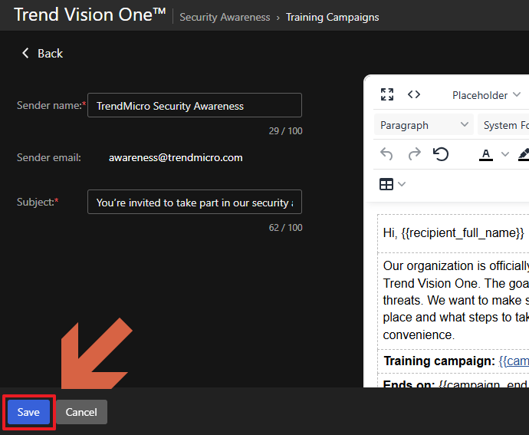Click the Save button
Screen dimensions: 529x435
click(x=28, y=412)
